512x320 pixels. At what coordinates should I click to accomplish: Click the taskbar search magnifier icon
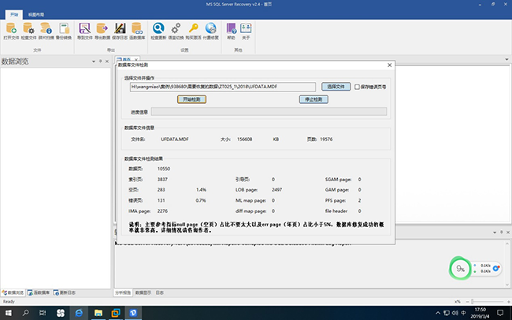25,313
